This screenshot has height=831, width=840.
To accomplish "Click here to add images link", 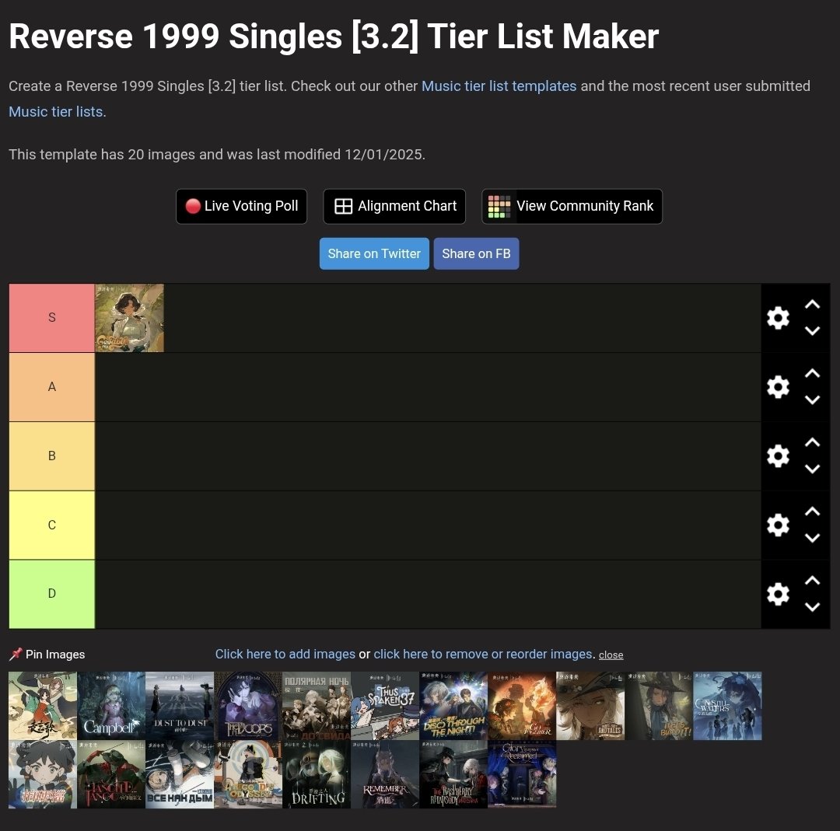I will coord(285,654).
